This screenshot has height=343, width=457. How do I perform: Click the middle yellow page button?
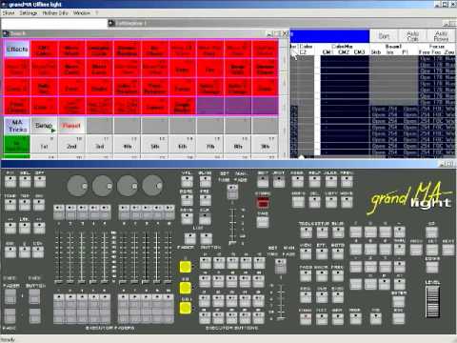pos(186,288)
